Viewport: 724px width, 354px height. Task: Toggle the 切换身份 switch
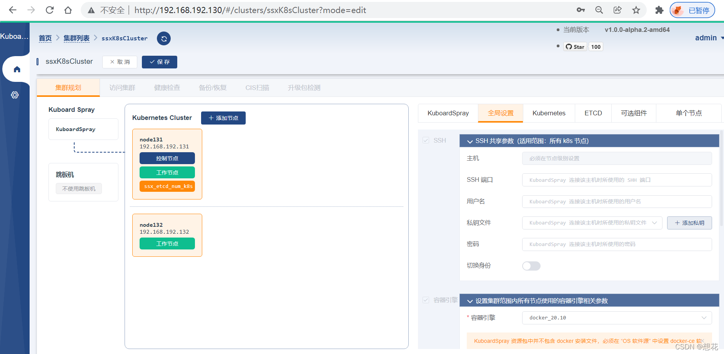click(x=531, y=266)
